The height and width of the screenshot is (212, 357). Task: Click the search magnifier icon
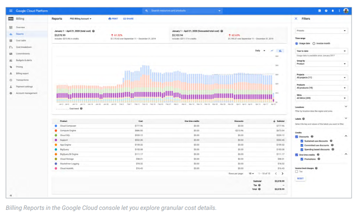(147, 11)
